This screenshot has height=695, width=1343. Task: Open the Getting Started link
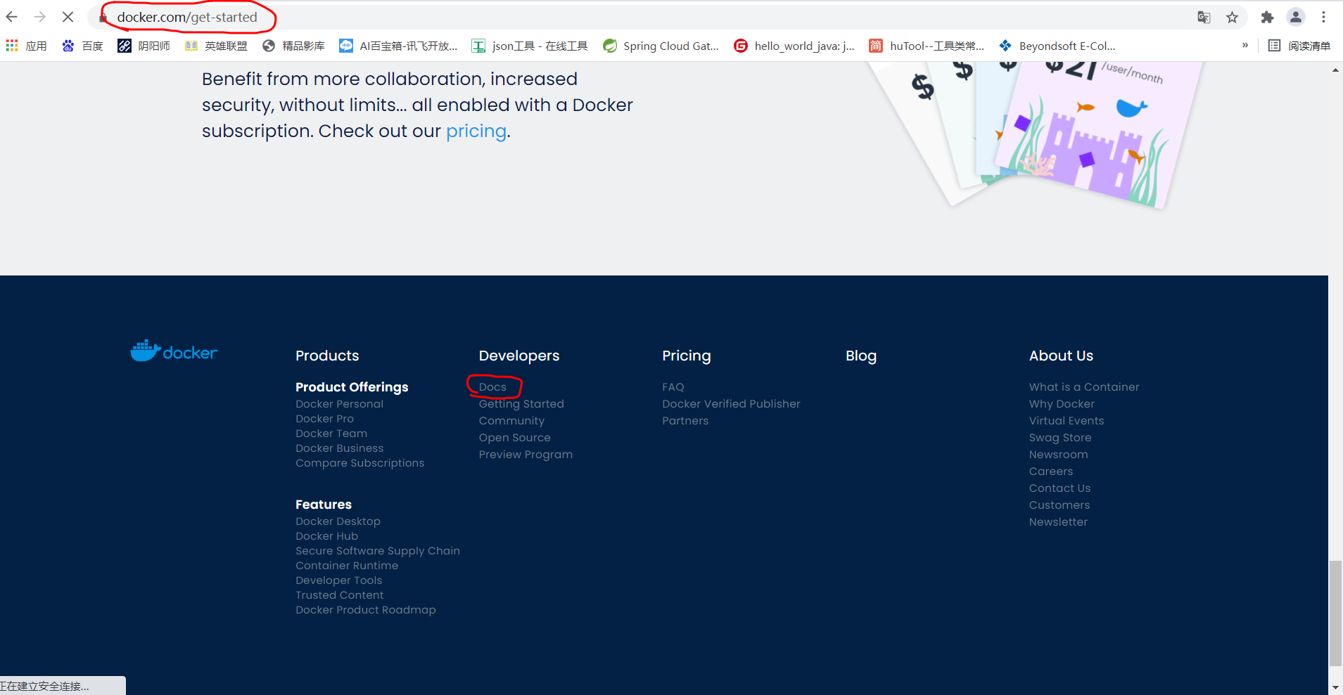click(x=521, y=404)
